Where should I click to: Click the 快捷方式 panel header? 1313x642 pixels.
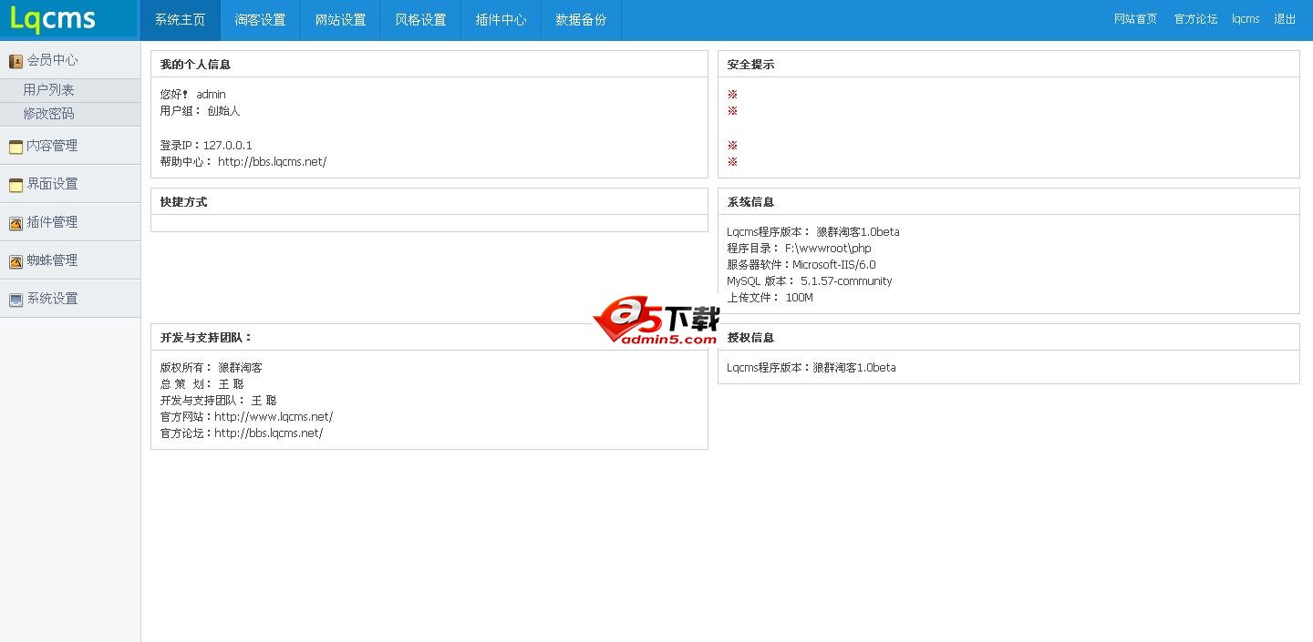[429, 202]
